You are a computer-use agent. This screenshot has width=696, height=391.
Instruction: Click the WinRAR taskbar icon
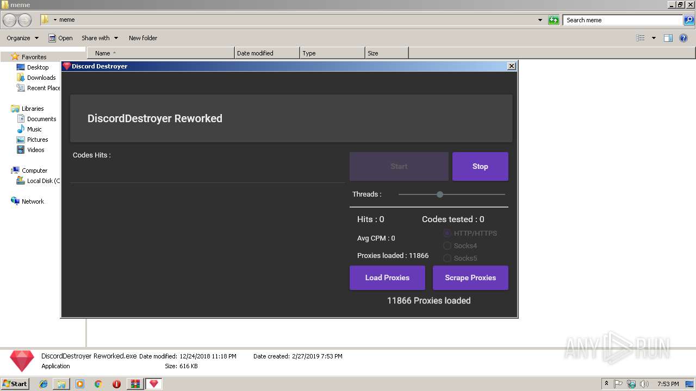click(x=135, y=384)
